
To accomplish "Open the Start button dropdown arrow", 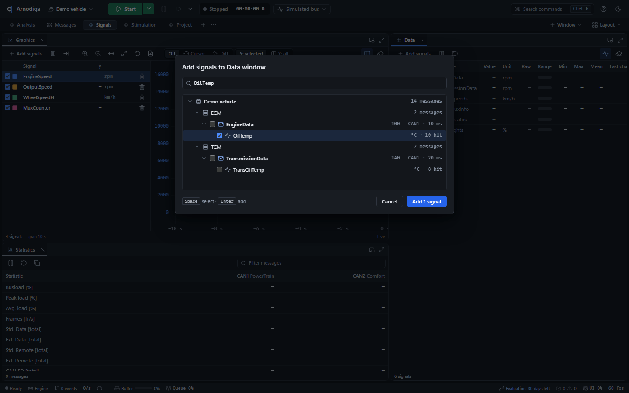I will [149, 9].
